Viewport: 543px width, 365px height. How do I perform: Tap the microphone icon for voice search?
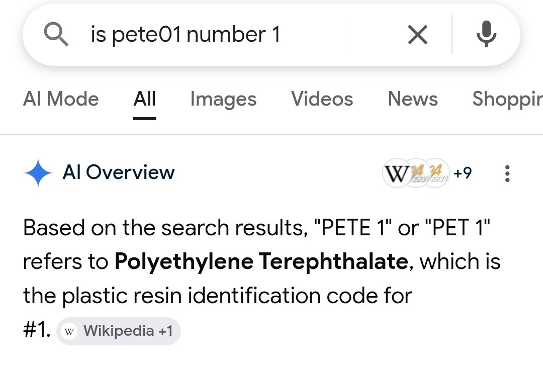tap(486, 34)
